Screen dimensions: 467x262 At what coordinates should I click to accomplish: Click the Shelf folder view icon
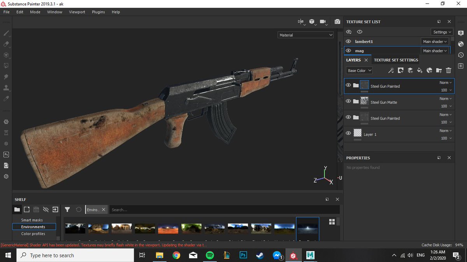tap(17, 210)
